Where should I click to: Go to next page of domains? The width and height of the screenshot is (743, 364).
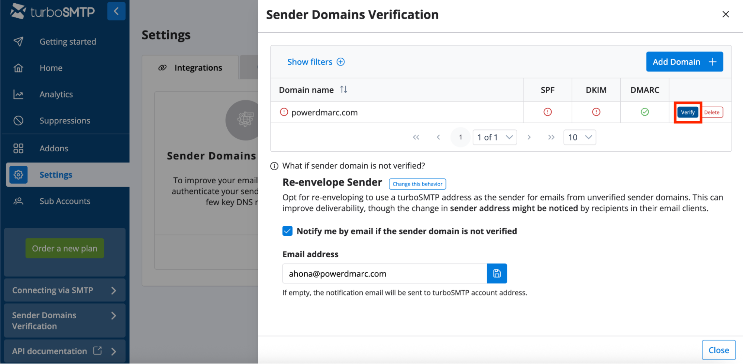529,137
